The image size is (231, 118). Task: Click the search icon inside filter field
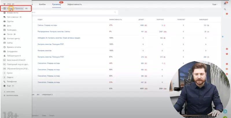(x=115, y=12)
